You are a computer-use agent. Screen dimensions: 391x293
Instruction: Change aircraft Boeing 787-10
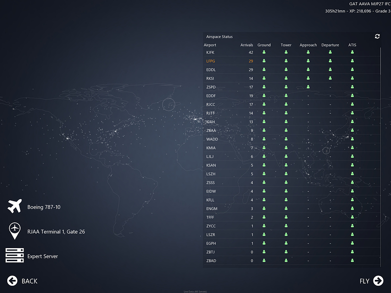coord(44,207)
